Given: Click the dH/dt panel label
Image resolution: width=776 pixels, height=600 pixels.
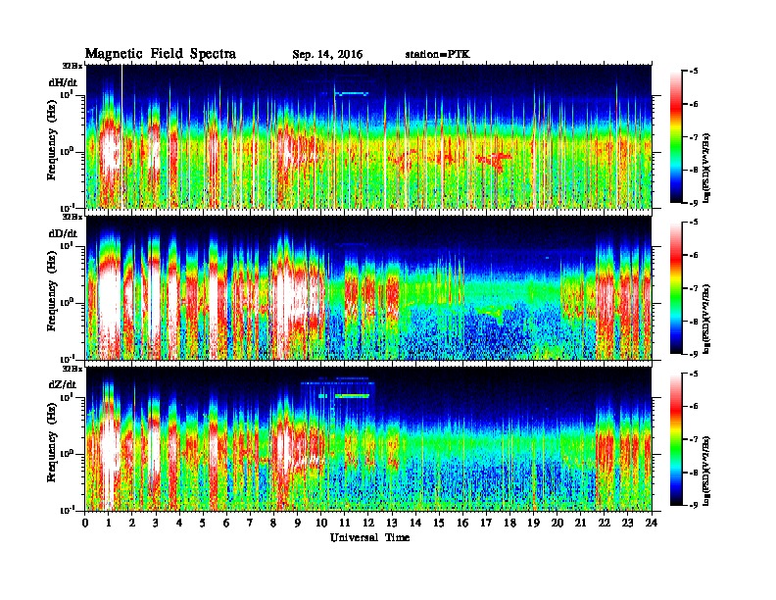Looking at the screenshot, I should point(63,82).
